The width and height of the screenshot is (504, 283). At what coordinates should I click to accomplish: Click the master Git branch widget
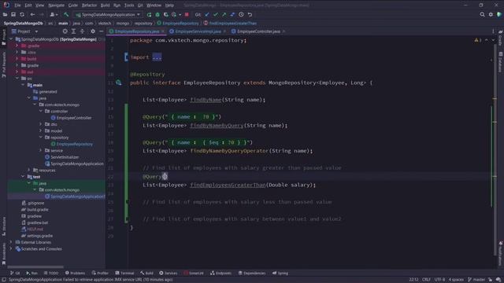pos(476,280)
